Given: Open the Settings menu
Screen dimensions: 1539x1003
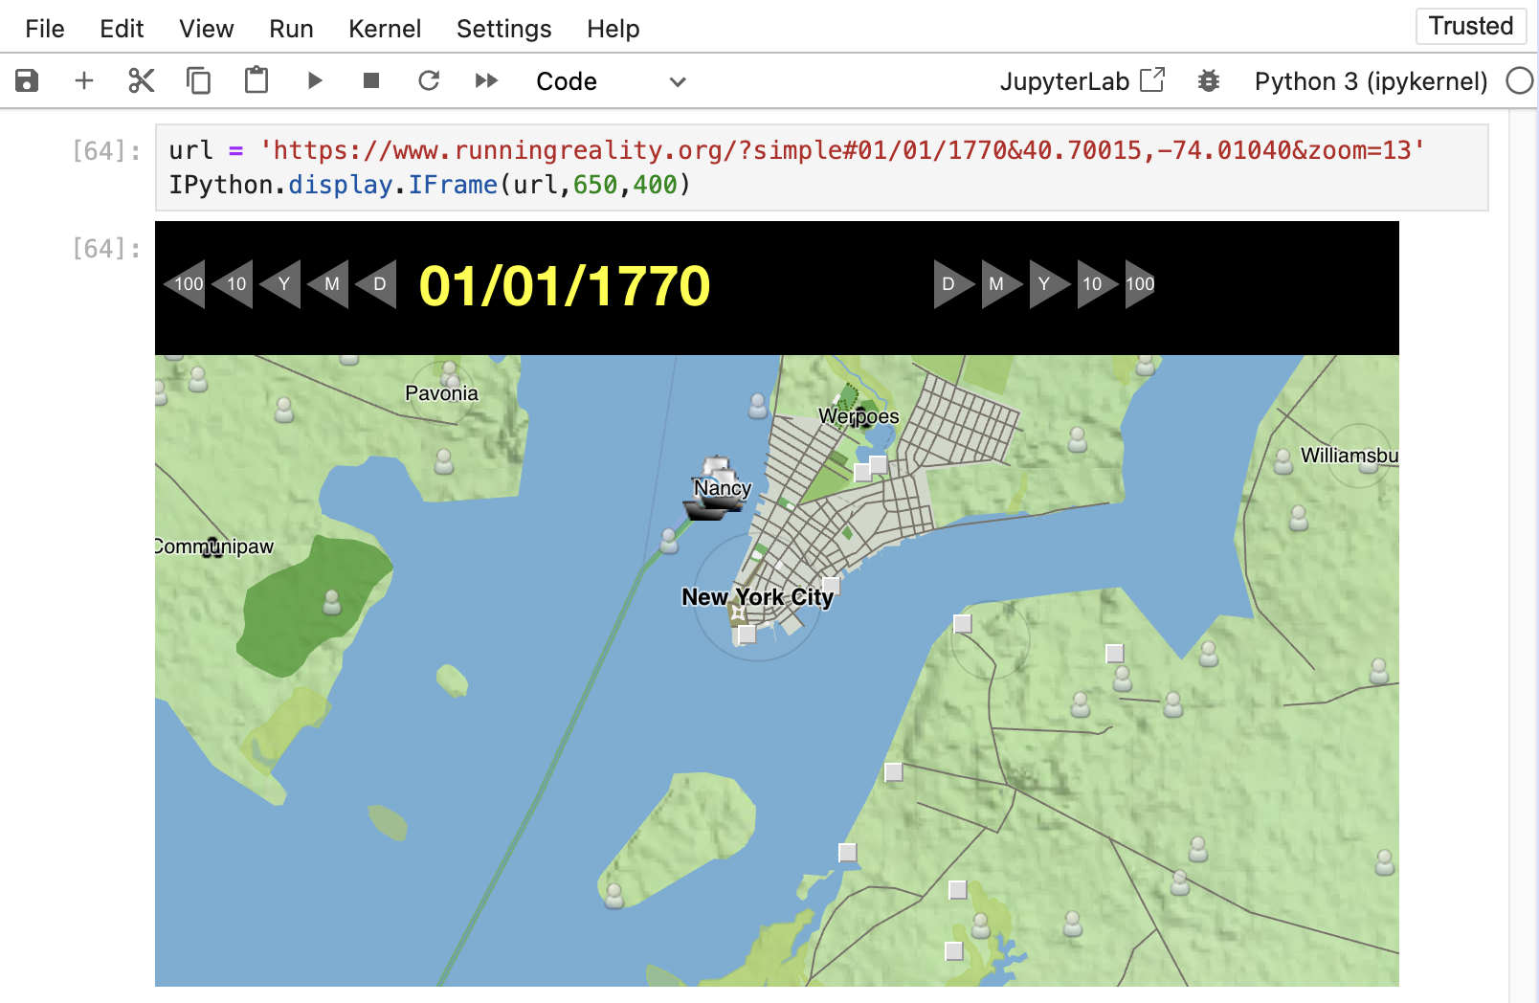Looking at the screenshot, I should click(504, 29).
